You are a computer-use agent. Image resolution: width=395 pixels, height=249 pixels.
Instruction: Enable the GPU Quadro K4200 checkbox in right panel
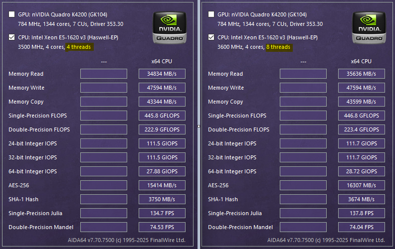[211, 14]
